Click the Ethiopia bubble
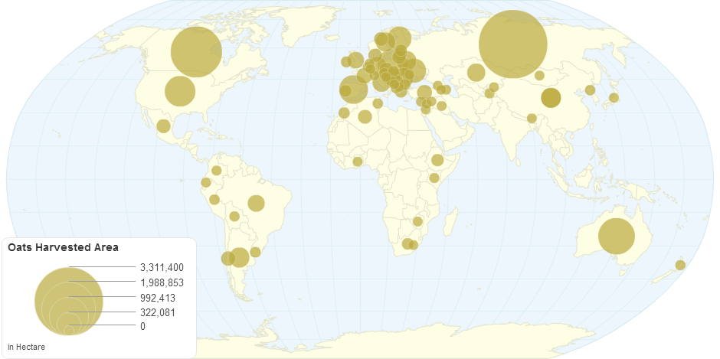Viewport: 720px width, 359px height. coord(437,160)
